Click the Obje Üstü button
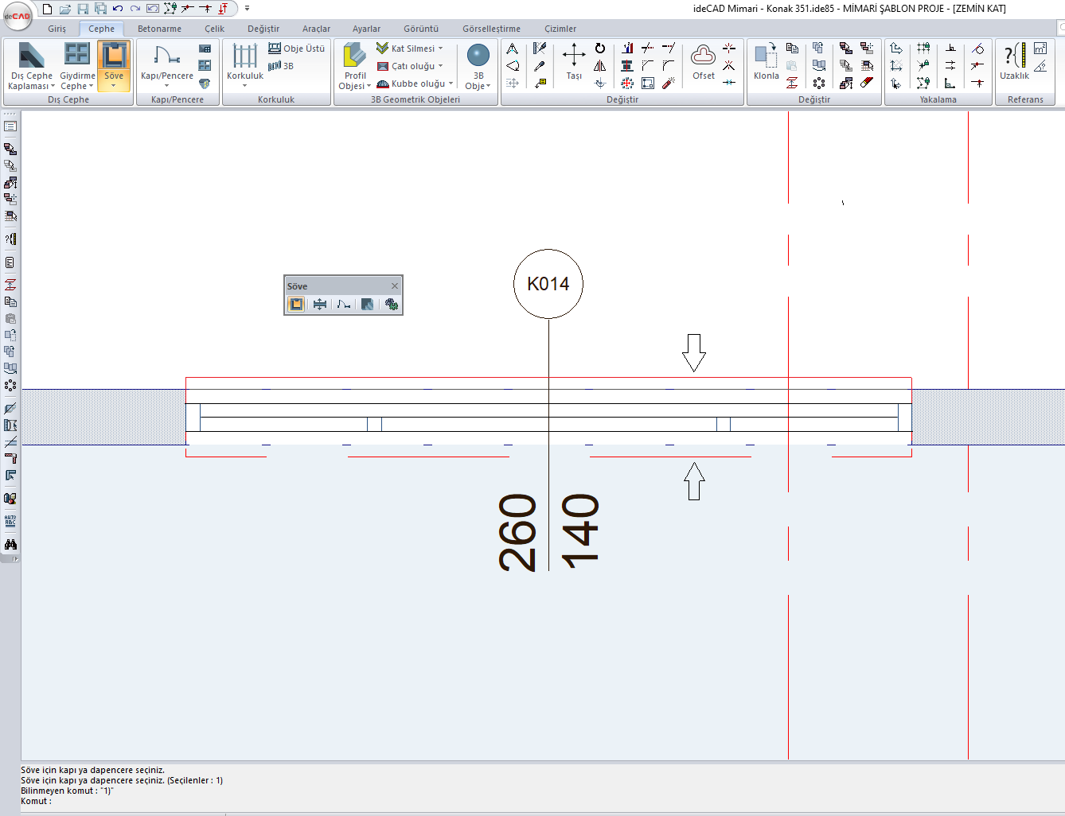1065x816 pixels. point(297,49)
